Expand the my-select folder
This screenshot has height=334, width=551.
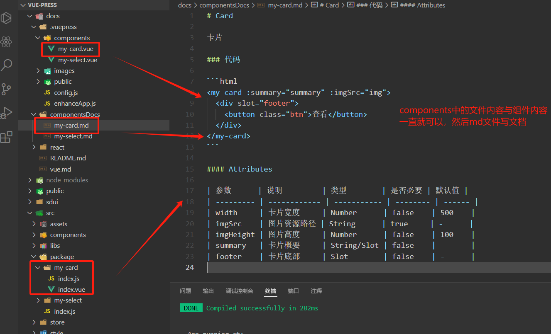tap(38, 300)
